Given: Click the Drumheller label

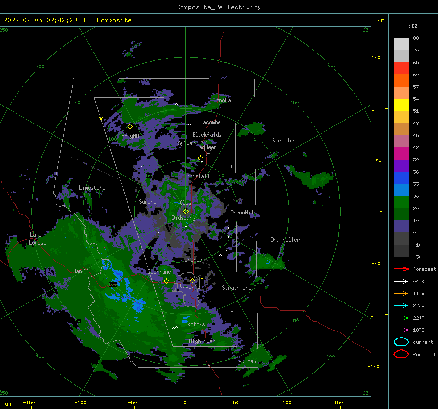Looking at the screenshot, I should coord(285,240).
